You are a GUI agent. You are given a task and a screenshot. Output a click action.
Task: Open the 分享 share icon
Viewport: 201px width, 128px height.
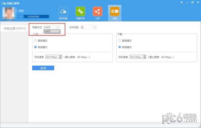(97, 11)
